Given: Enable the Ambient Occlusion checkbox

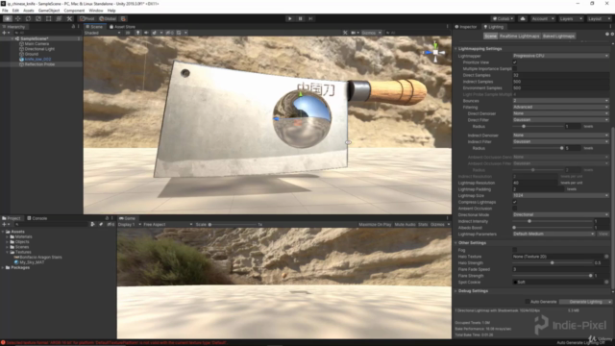Looking at the screenshot, I should pos(515,209).
